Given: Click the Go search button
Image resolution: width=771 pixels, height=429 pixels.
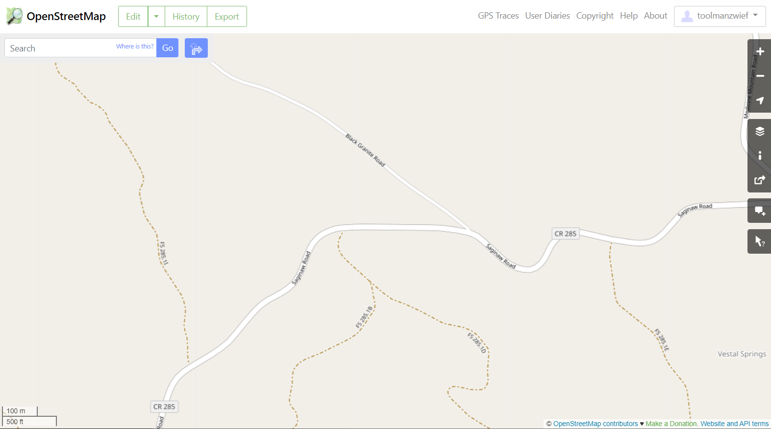Looking at the screenshot, I should pyautogui.click(x=167, y=48).
